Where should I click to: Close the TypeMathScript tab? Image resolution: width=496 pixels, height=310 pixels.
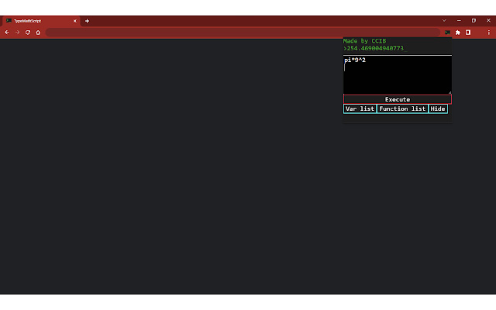(75, 21)
